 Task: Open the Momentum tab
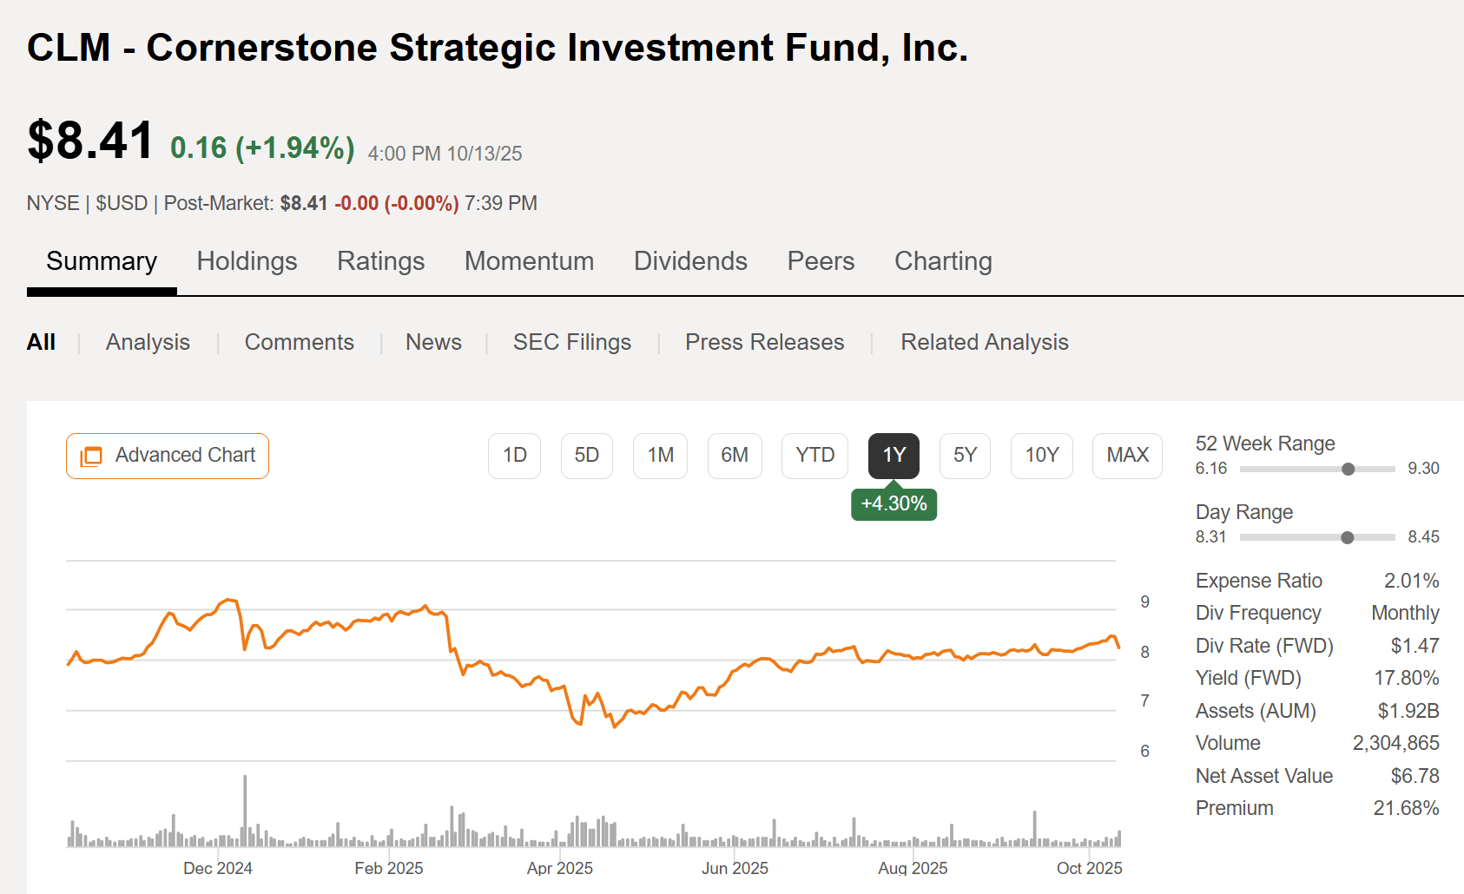pos(529,261)
